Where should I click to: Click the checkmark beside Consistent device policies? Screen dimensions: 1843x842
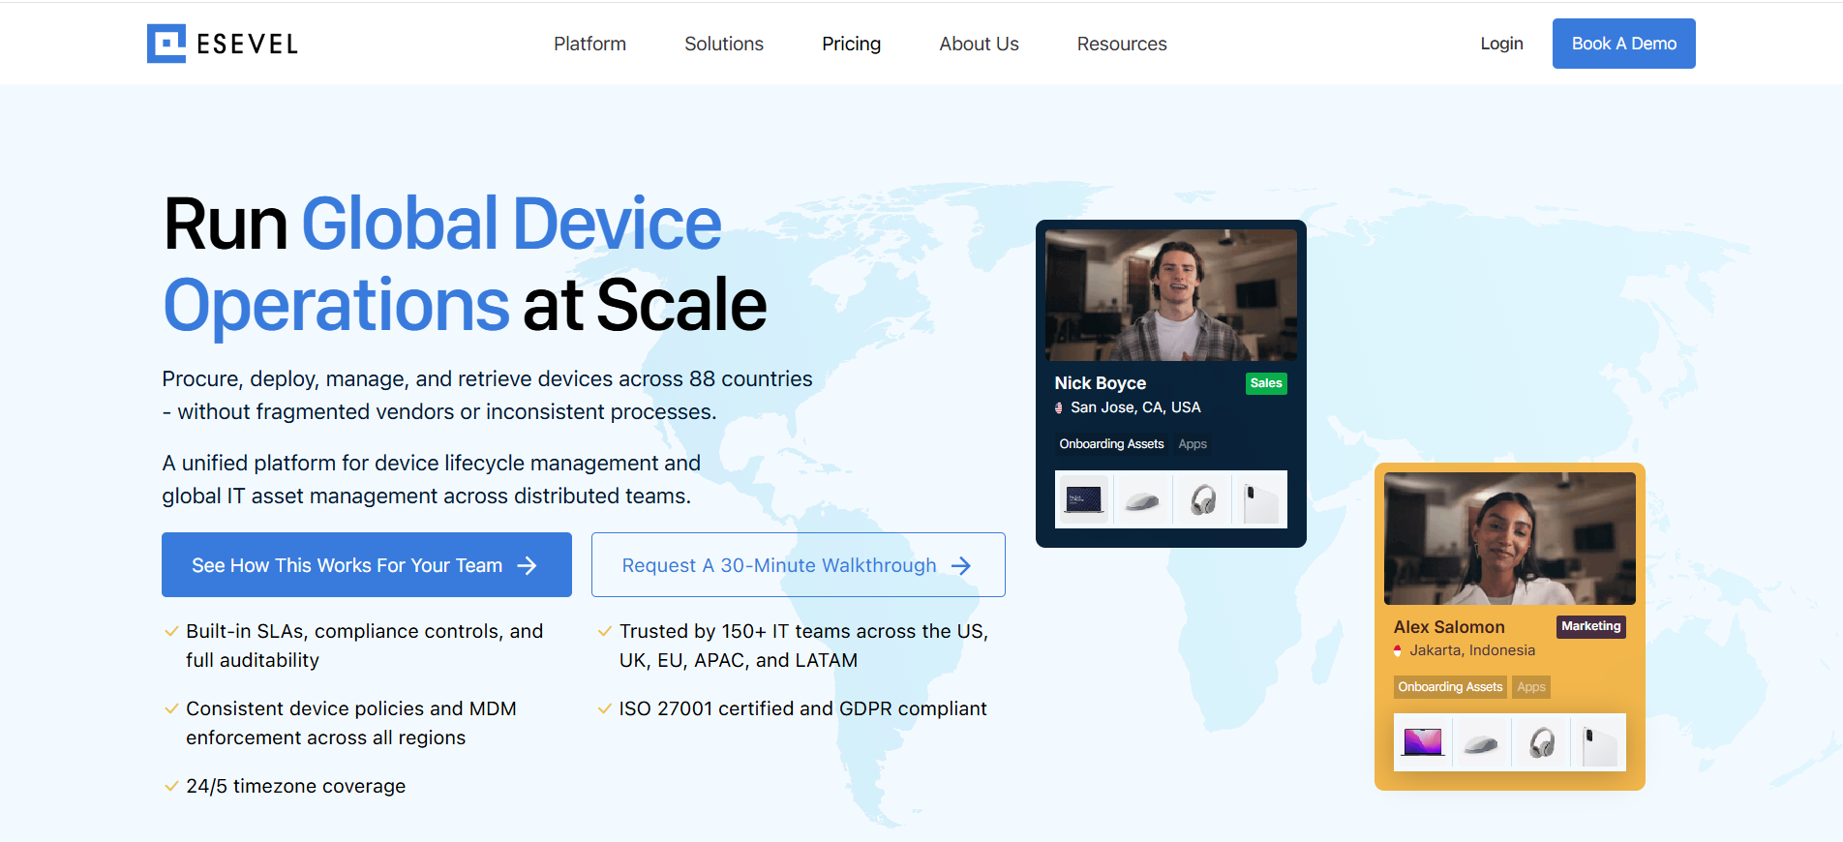pos(171,708)
